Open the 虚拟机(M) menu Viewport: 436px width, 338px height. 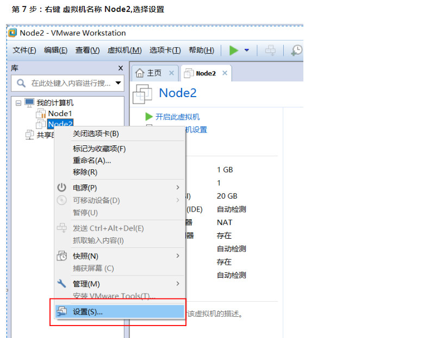[x=124, y=50]
